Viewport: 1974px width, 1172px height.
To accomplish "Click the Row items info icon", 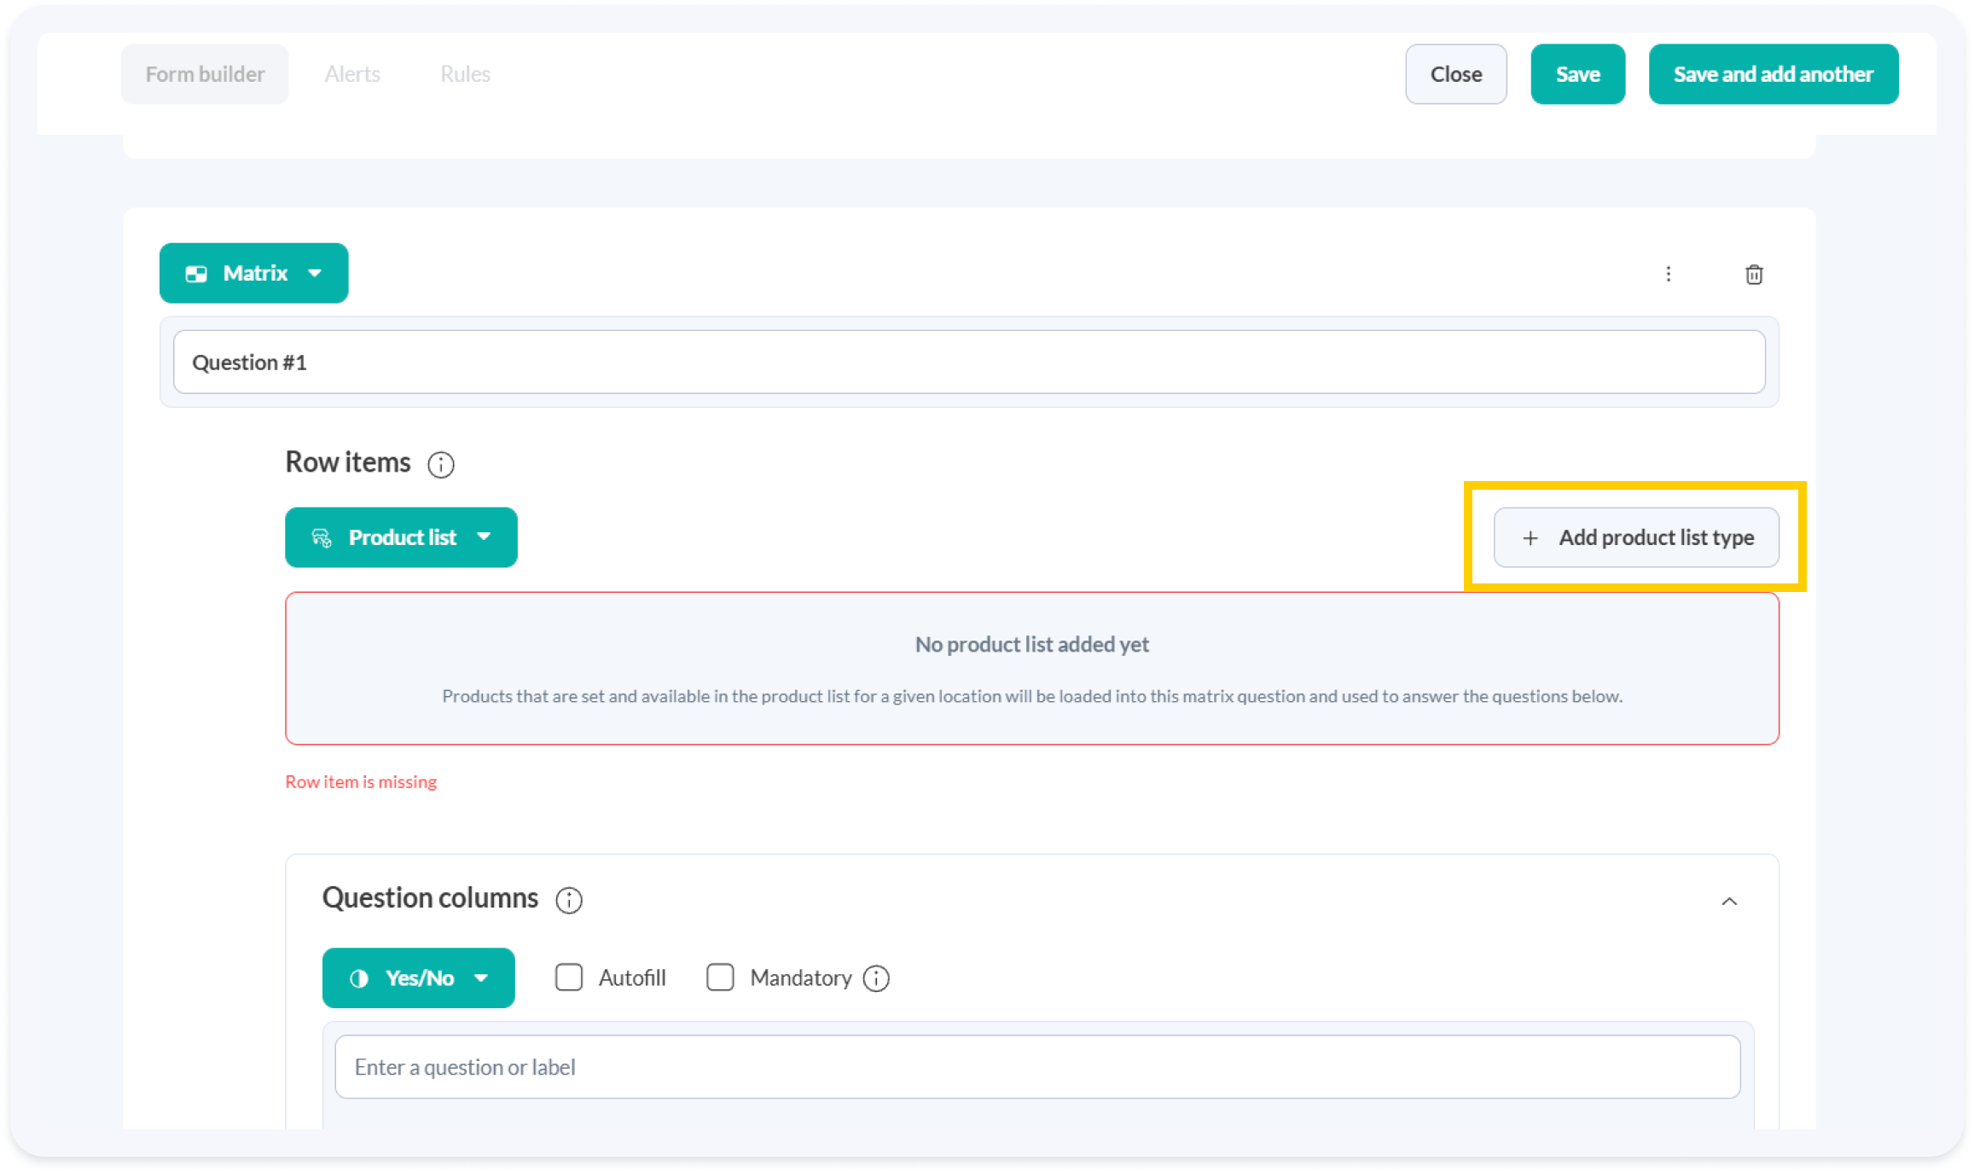I will pos(441,465).
